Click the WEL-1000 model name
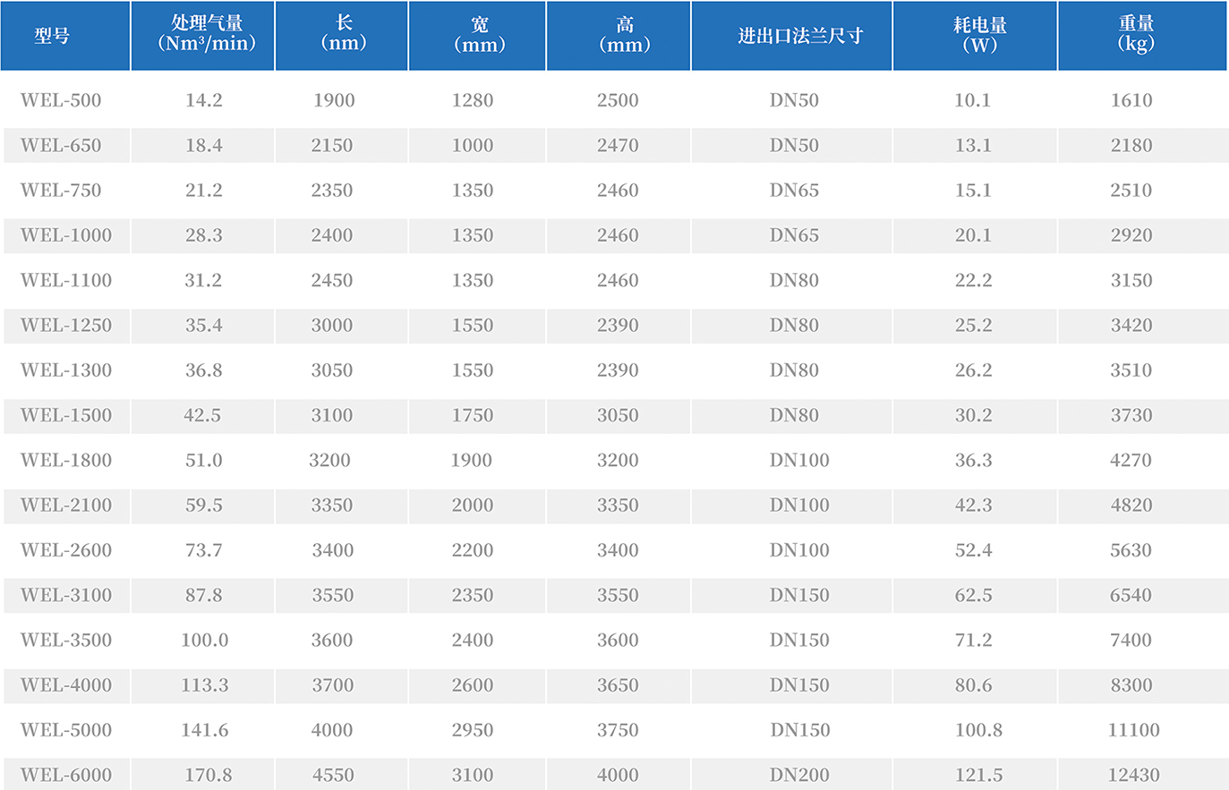The height and width of the screenshot is (790, 1229). coord(66,235)
